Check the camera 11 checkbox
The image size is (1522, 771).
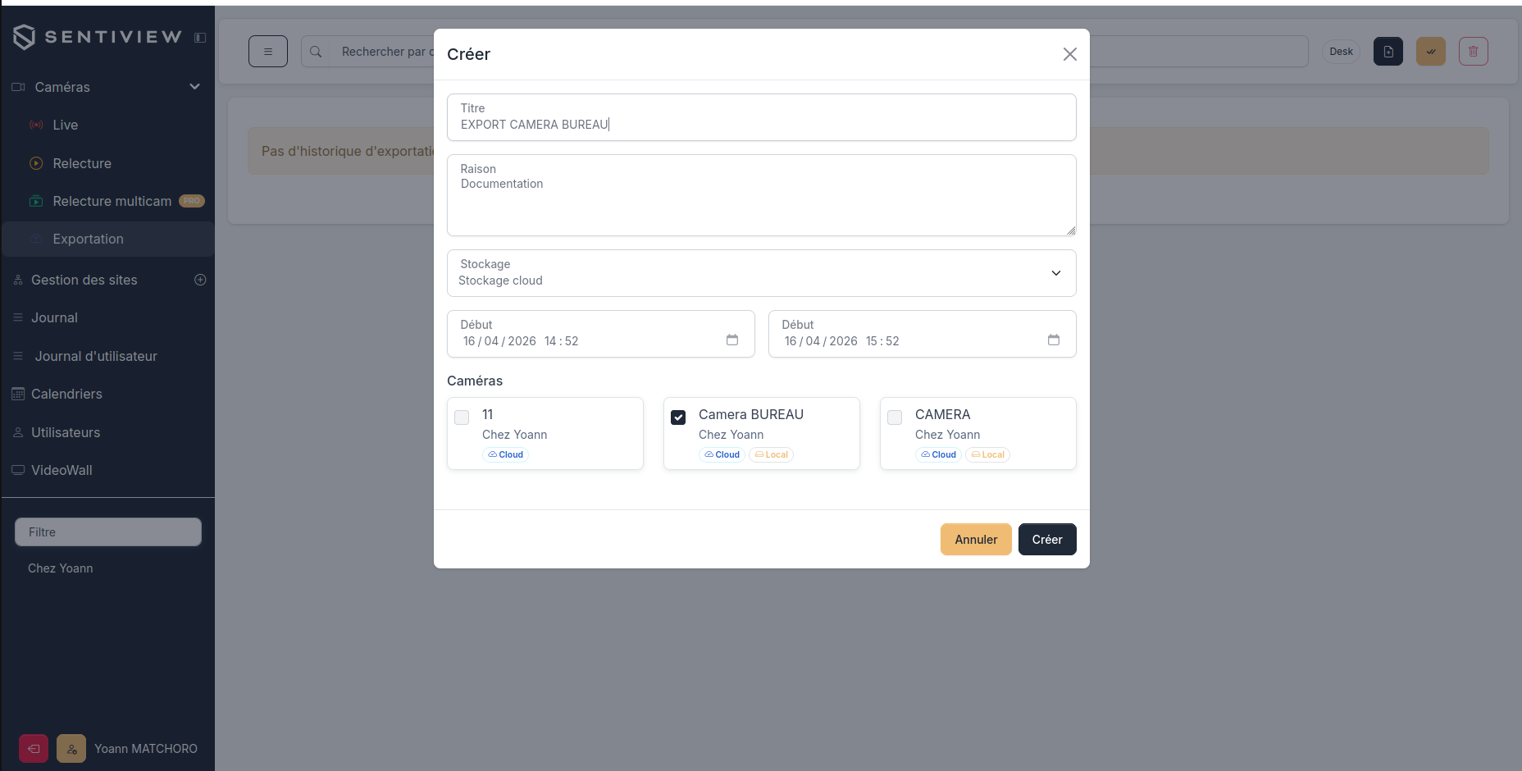click(462, 417)
